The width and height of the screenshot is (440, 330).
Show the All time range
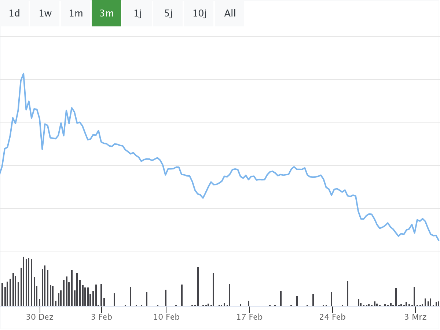[x=230, y=14]
